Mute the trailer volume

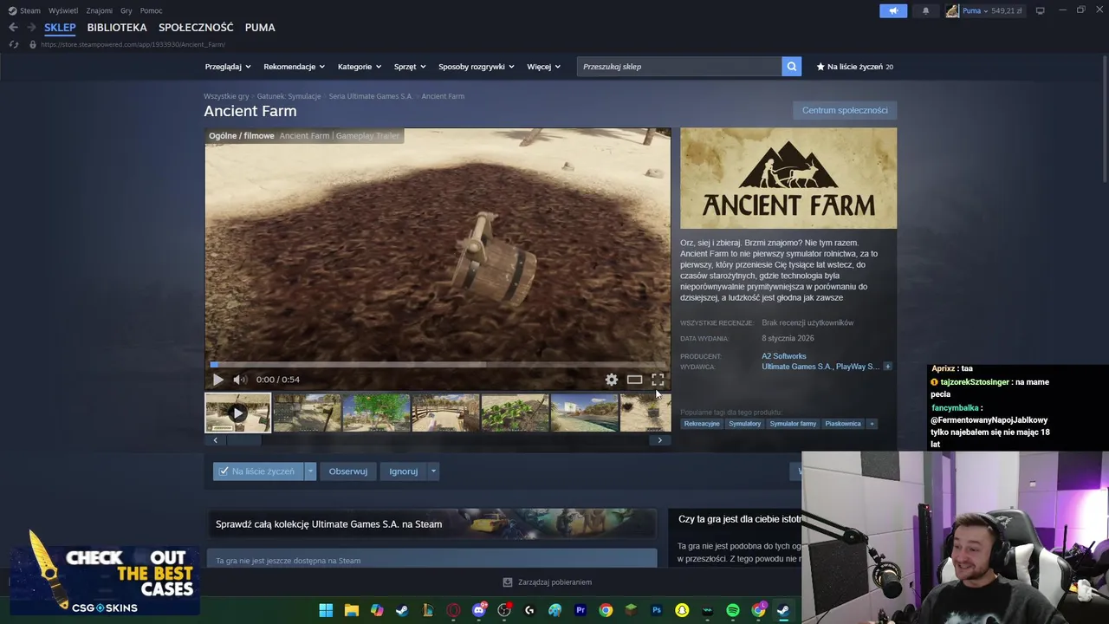click(240, 380)
